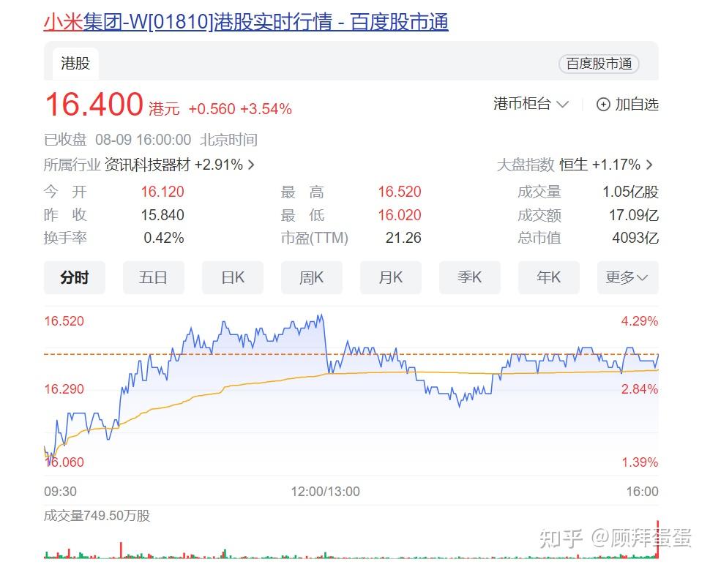Expand the 港币柜台 dropdown
Viewport: 710px width, 567px height.
tap(531, 104)
